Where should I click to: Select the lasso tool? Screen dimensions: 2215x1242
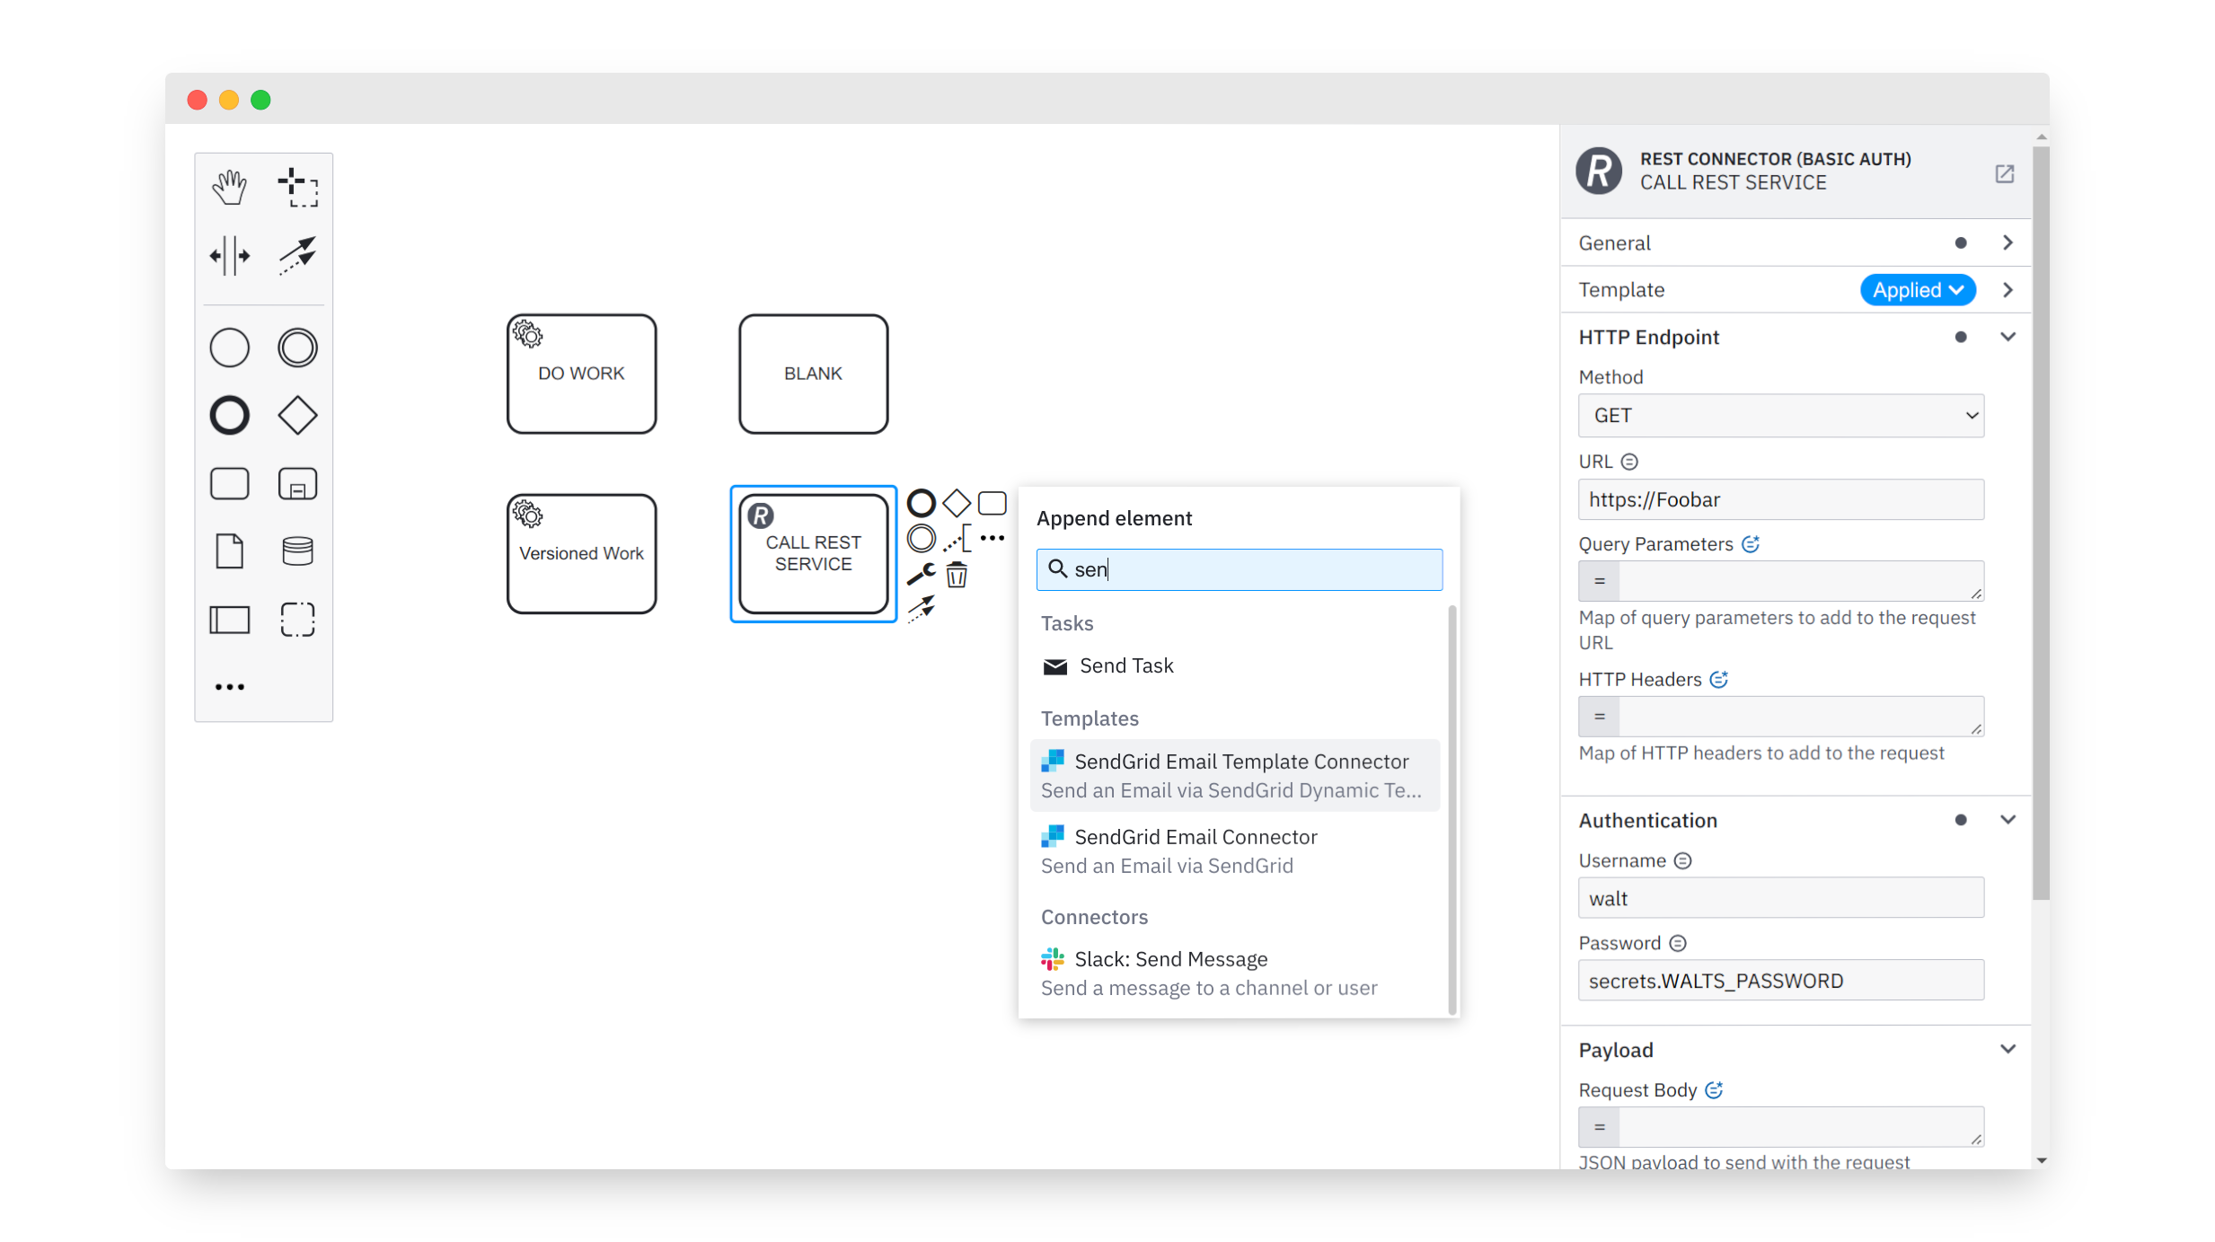point(297,187)
